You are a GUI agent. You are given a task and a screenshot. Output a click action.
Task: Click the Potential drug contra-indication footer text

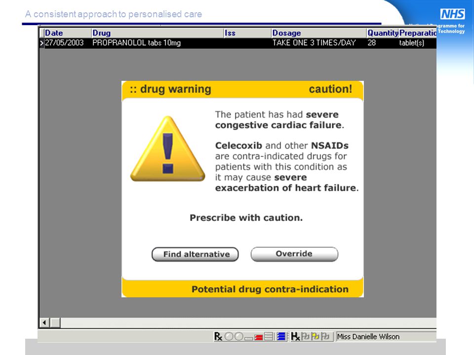(x=270, y=289)
